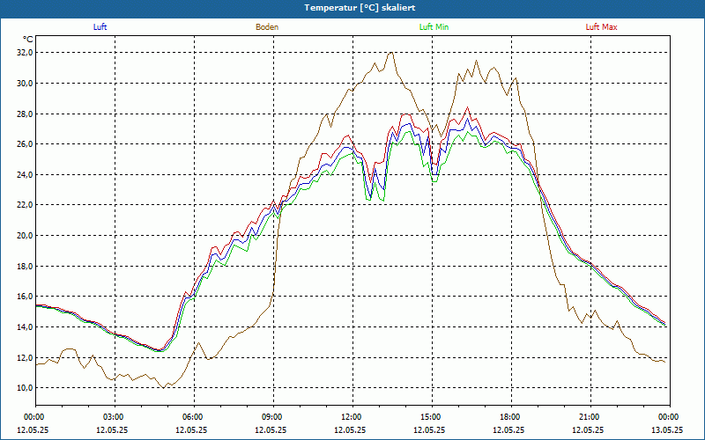Click the 30,0 y-axis value
The image size is (705, 440).
point(25,84)
